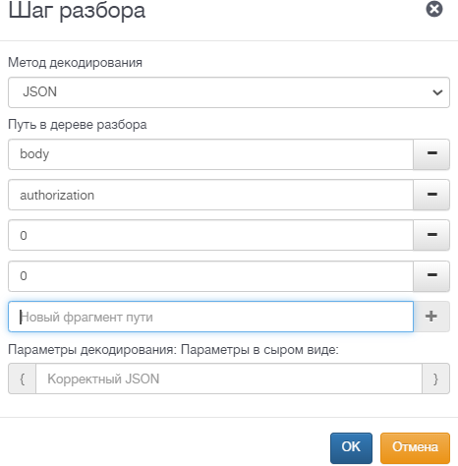The image size is (458, 466).
Task: Add new path fragment with plus button
Action: [431, 317]
